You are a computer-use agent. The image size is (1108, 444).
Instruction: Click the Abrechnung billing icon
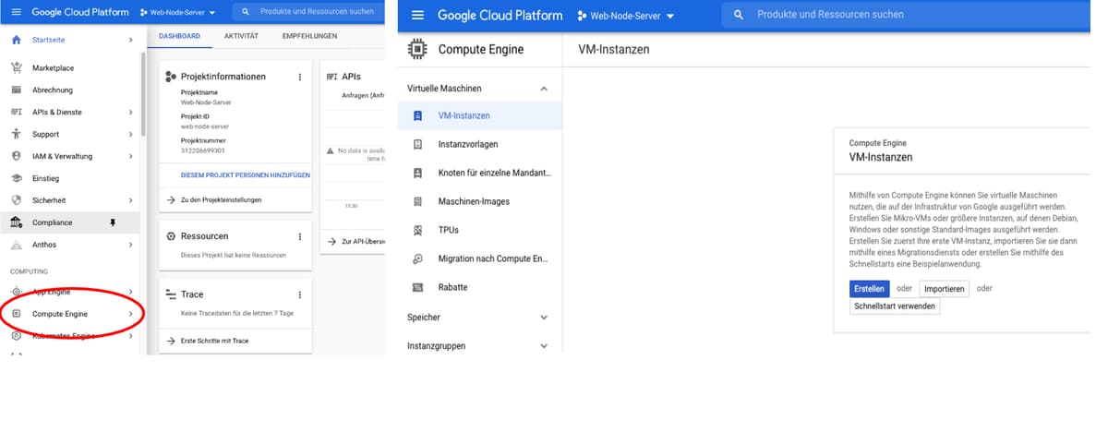click(16, 90)
